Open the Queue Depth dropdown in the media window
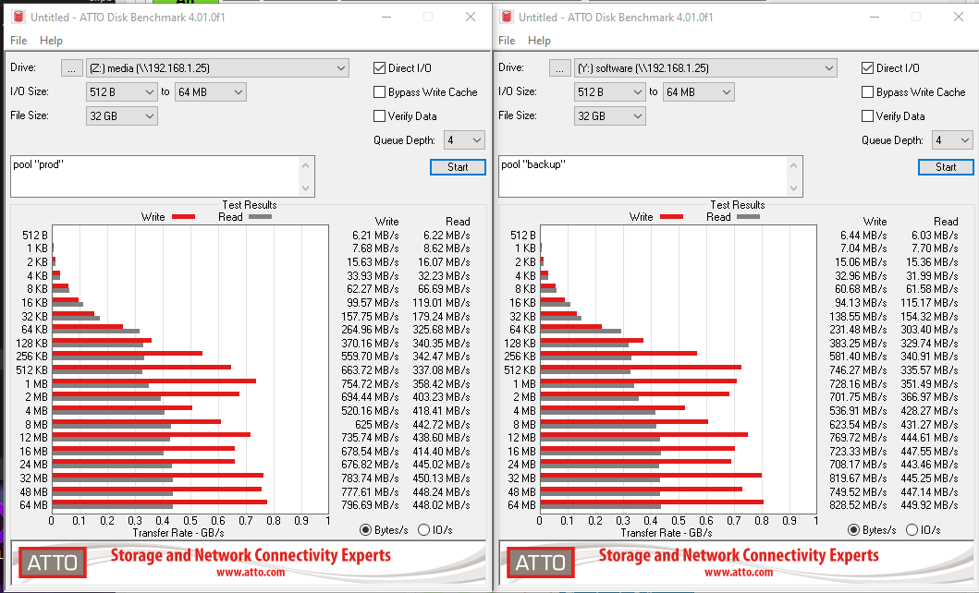Viewport: 979px width, 593px height. click(x=464, y=140)
